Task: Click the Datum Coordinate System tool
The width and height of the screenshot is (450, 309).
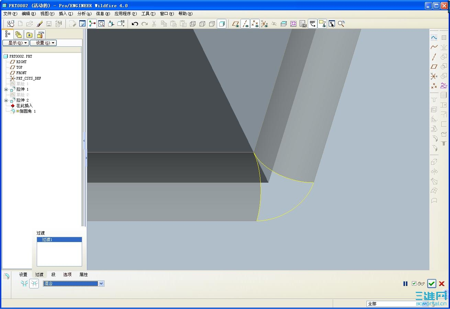Action: 434,76
